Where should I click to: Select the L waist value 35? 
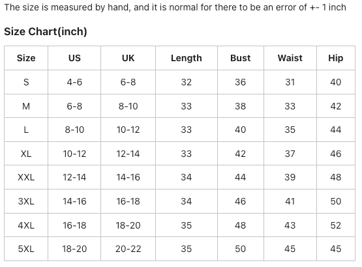coord(290,130)
